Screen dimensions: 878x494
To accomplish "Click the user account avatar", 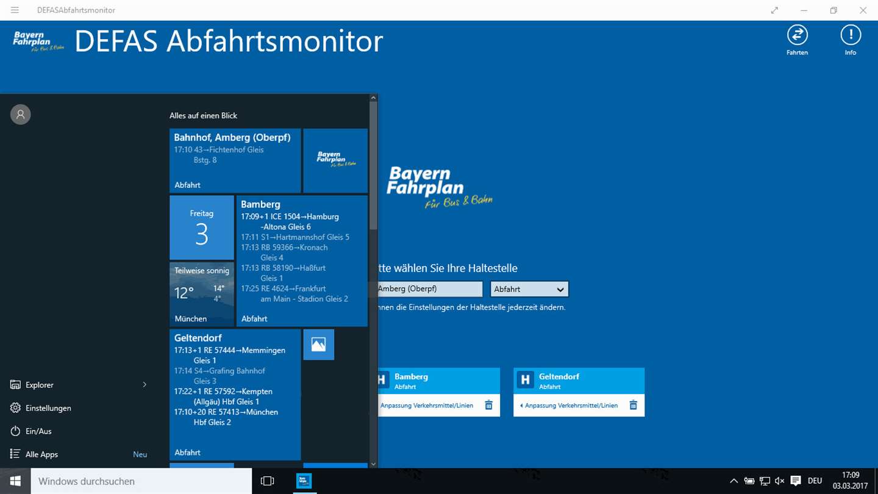I will pyautogui.click(x=20, y=114).
